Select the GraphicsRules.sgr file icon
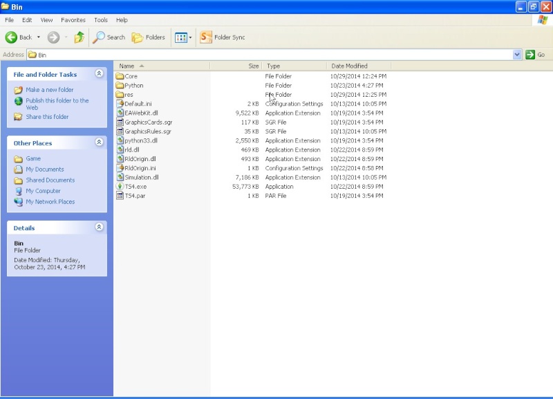 click(x=120, y=131)
